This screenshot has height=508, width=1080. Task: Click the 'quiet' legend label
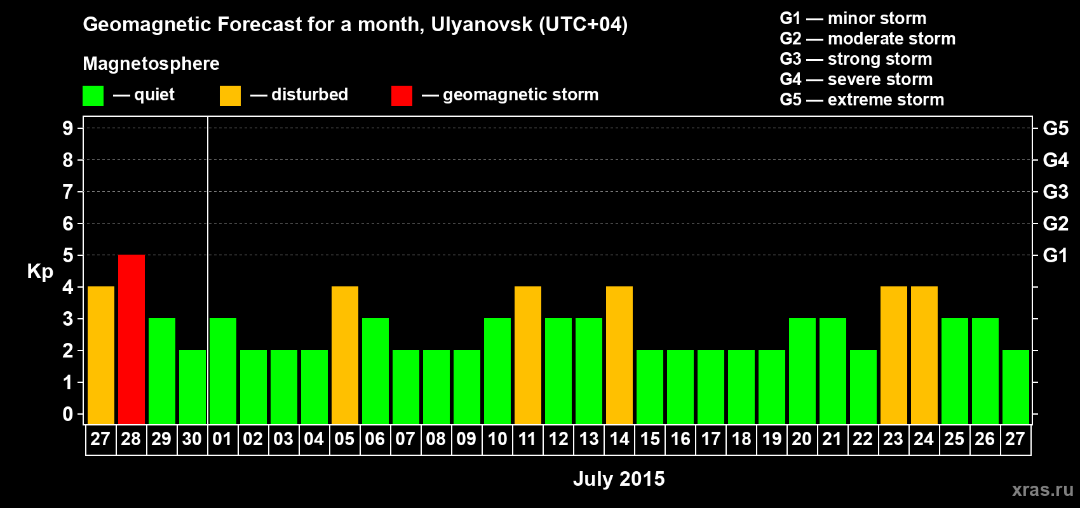click(x=154, y=95)
